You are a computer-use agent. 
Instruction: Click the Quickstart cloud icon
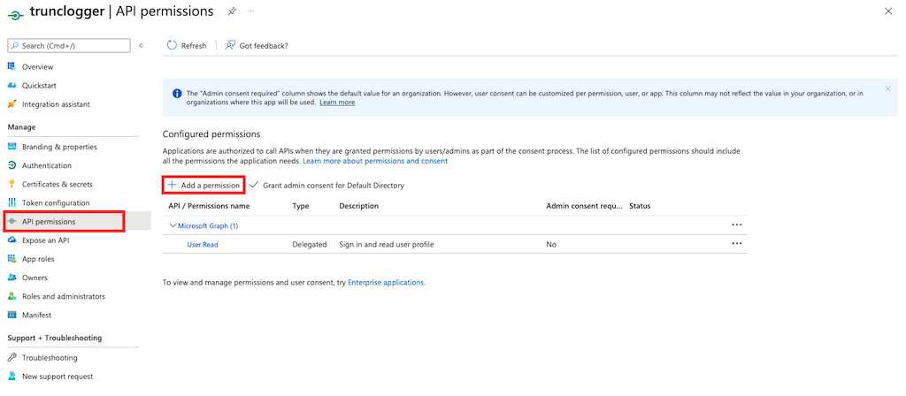(x=12, y=86)
